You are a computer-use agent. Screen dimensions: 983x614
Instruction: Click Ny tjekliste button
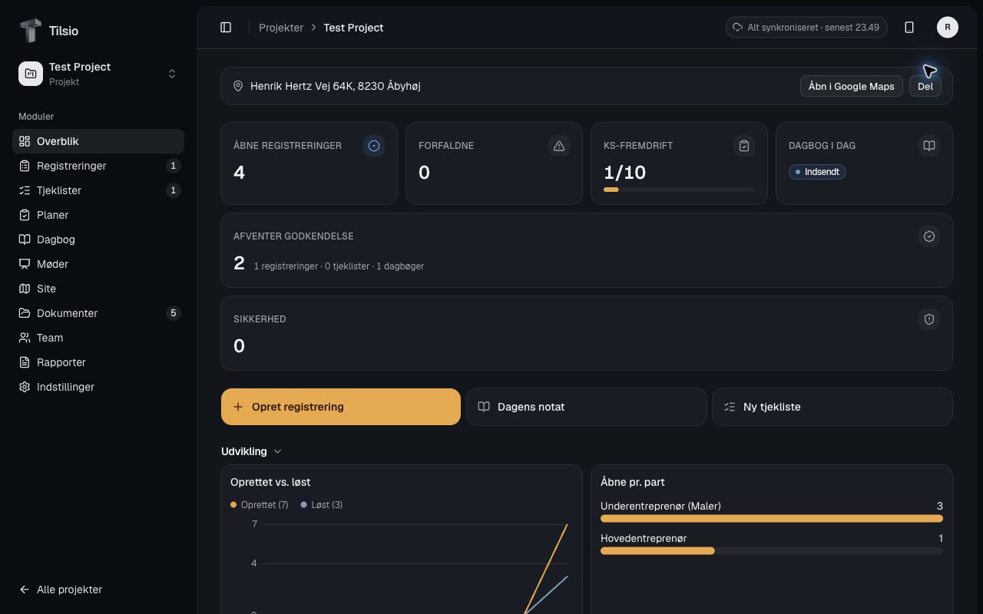(832, 407)
